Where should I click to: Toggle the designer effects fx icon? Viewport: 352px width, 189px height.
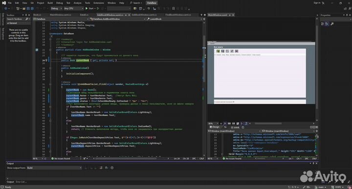coord(225,123)
